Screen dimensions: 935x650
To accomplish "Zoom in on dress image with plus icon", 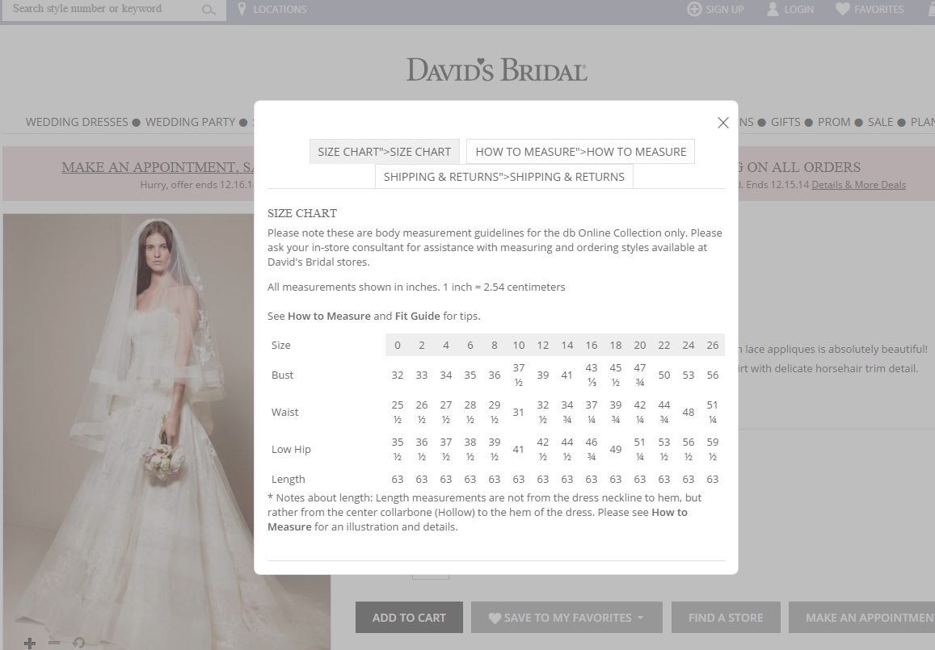I will [x=30, y=643].
